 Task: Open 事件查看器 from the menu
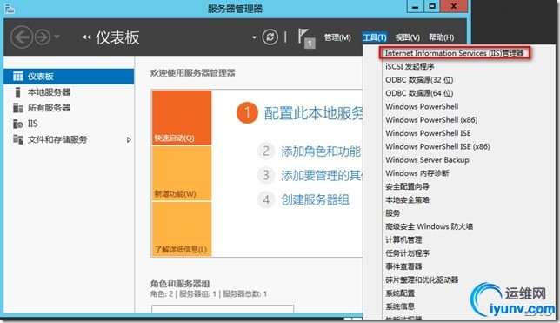(x=403, y=266)
